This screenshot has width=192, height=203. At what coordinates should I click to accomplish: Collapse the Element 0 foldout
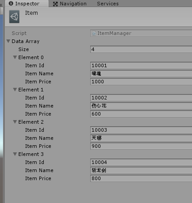coord(15,57)
